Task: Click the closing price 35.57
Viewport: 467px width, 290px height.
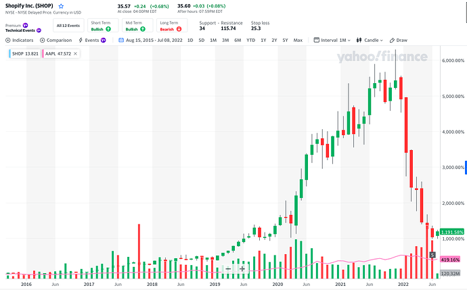Action: tap(124, 6)
